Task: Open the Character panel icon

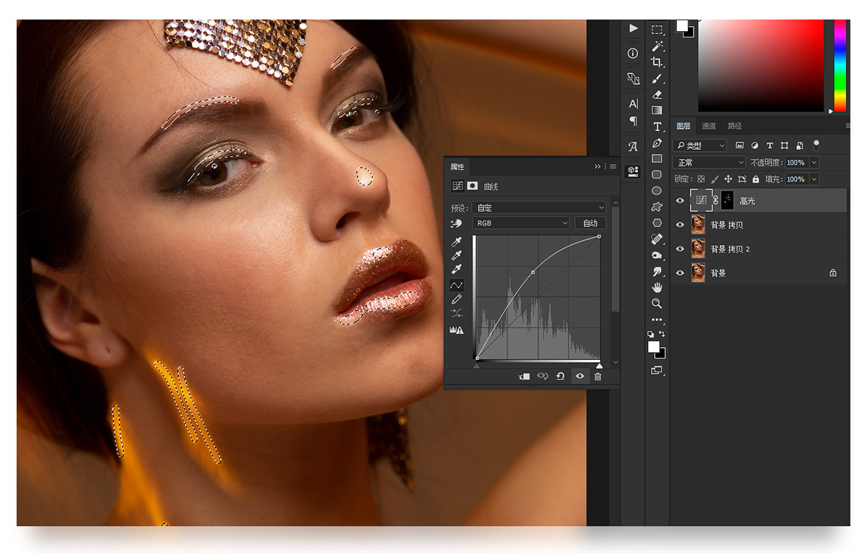Action: (634, 104)
